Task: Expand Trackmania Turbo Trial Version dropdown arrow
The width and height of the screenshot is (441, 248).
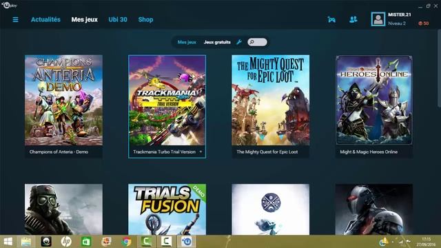Action: point(201,152)
